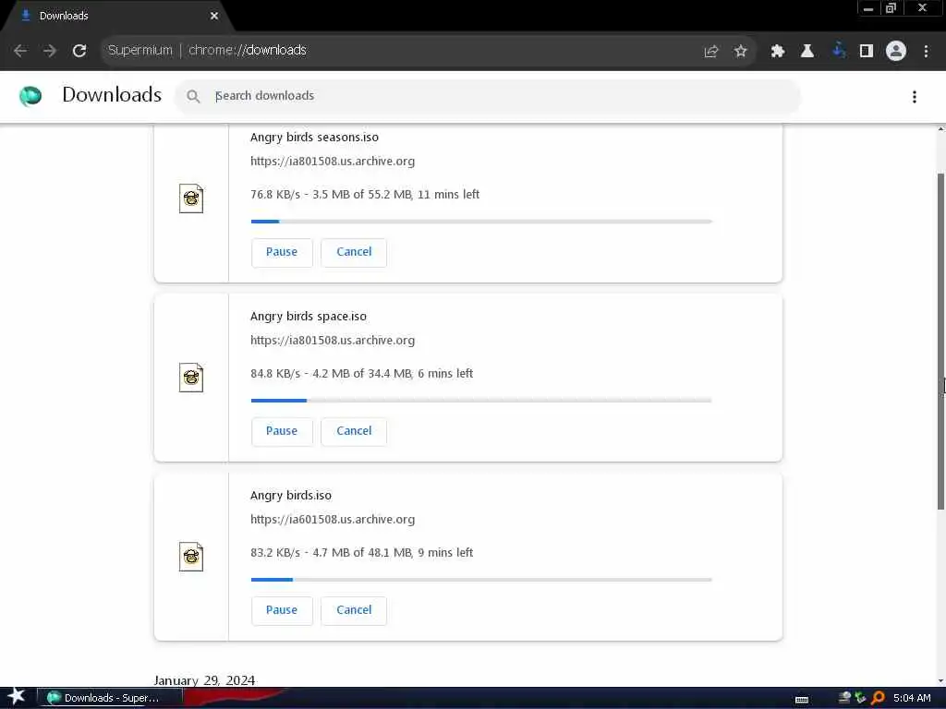
Task: Close the Downloads tab
Action: click(x=214, y=17)
